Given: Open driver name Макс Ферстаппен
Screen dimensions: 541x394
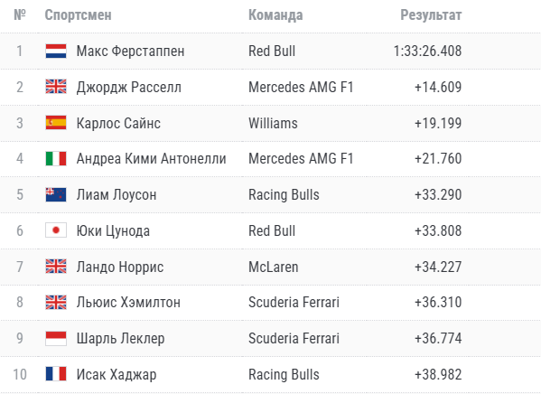Looking at the screenshot, I should pos(130,52).
